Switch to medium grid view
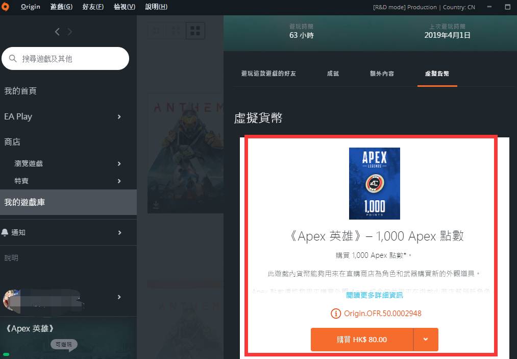Viewport: 517px width, 359px height. 175,30
